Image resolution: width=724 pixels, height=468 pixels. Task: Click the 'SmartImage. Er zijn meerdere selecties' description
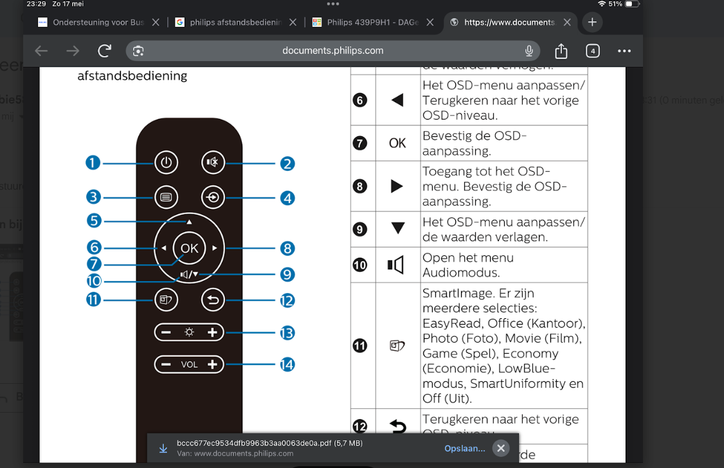(503, 346)
